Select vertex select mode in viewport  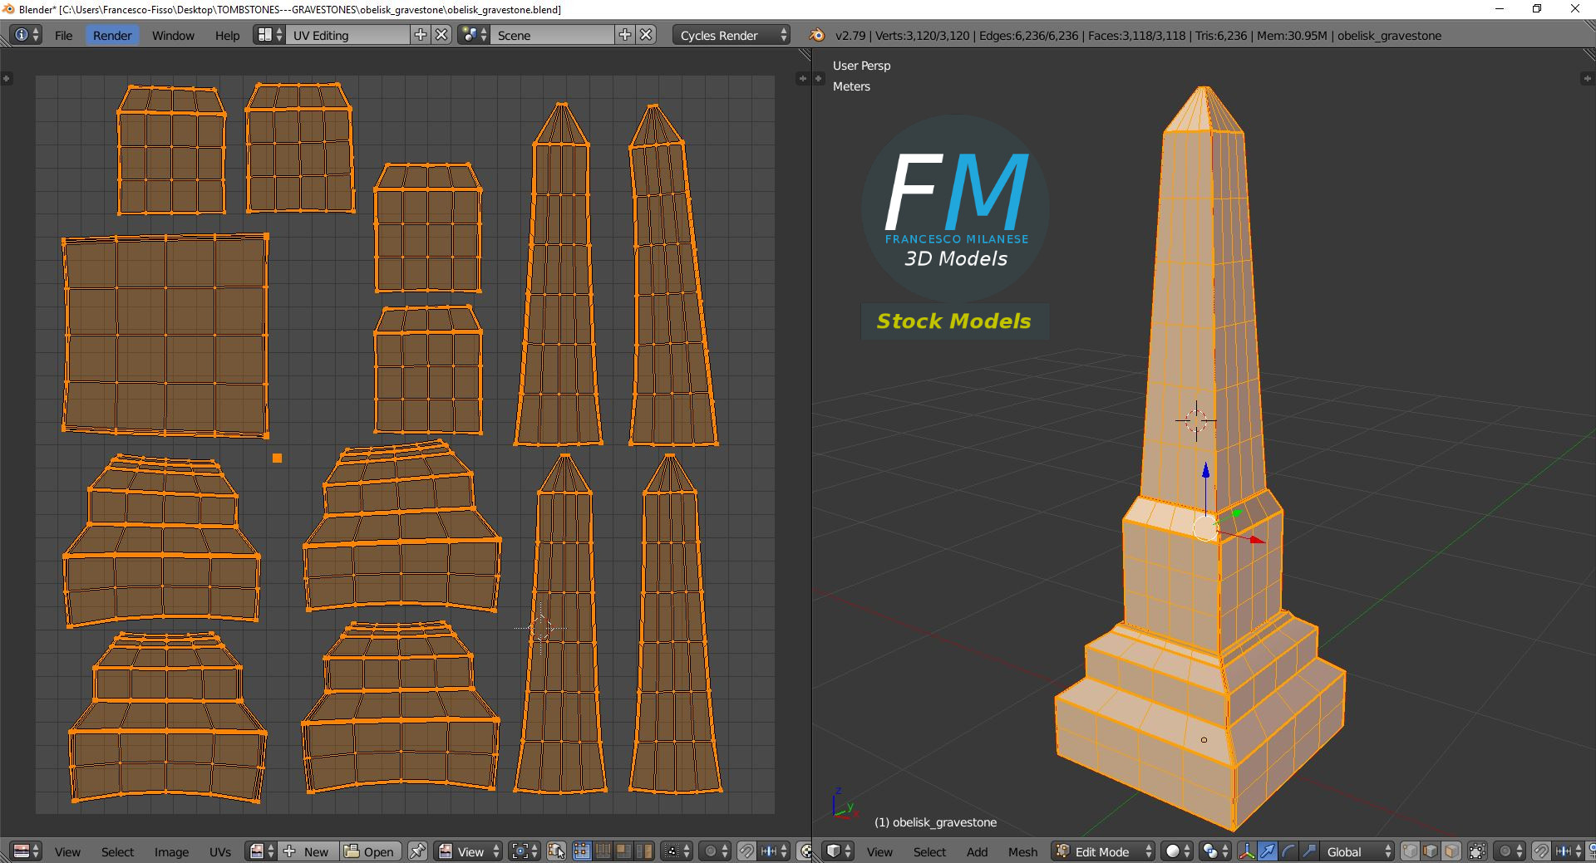pos(1410,851)
